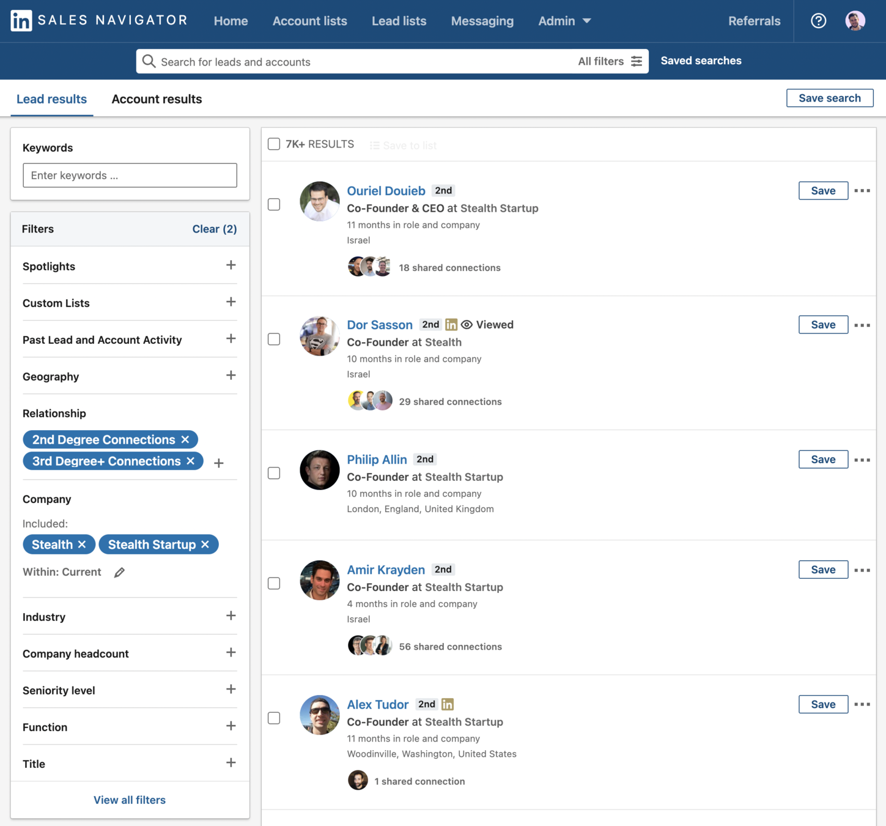The image size is (886, 826).
Task: Click the search magnifier icon
Action: (x=149, y=61)
